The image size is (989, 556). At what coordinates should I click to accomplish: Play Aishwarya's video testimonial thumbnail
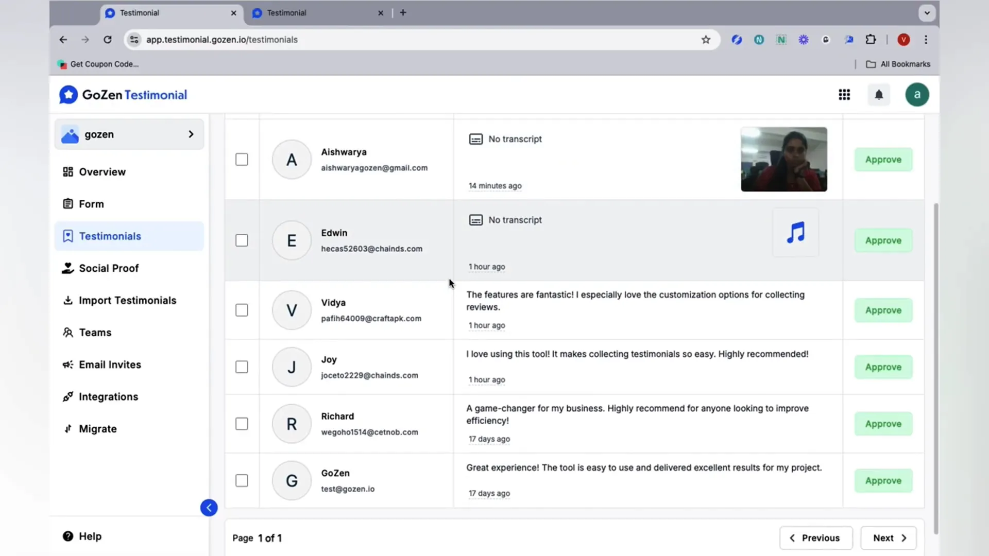pos(784,160)
